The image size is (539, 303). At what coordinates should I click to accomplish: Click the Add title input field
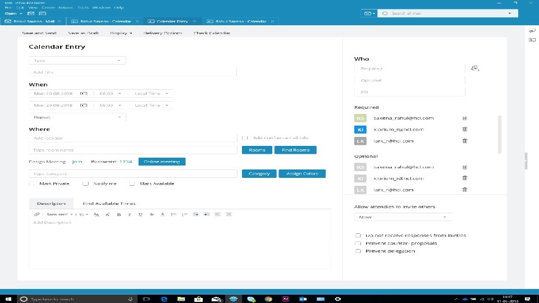[x=133, y=72]
